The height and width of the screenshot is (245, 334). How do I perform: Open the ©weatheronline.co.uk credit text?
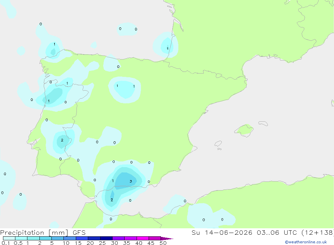pos(306,242)
